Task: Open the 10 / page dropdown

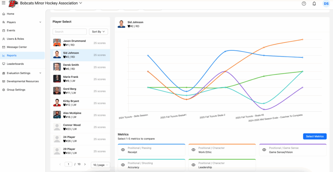Action: (x=100, y=165)
